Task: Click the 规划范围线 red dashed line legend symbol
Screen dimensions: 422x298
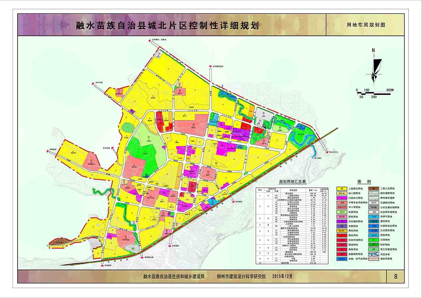Action: (374, 259)
